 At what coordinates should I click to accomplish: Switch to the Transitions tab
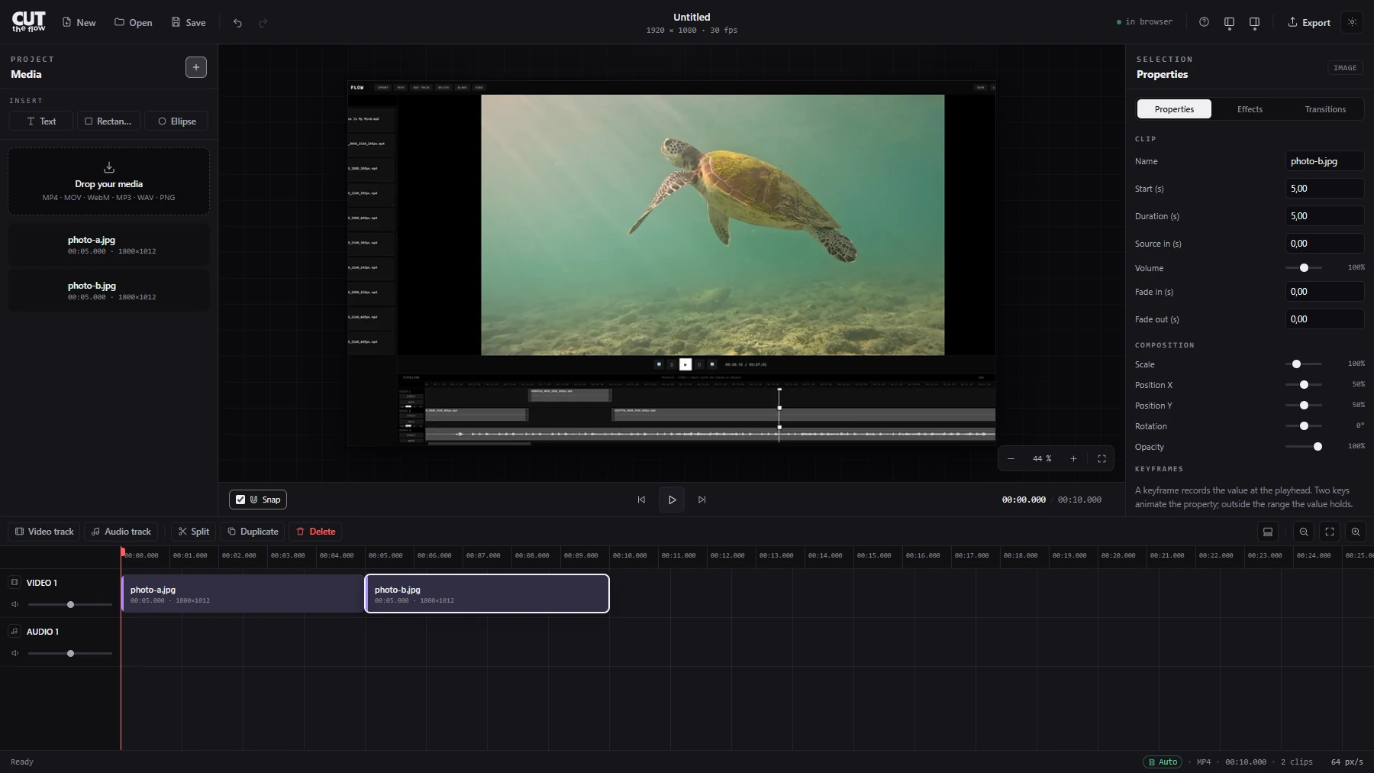click(x=1325, y=109)
